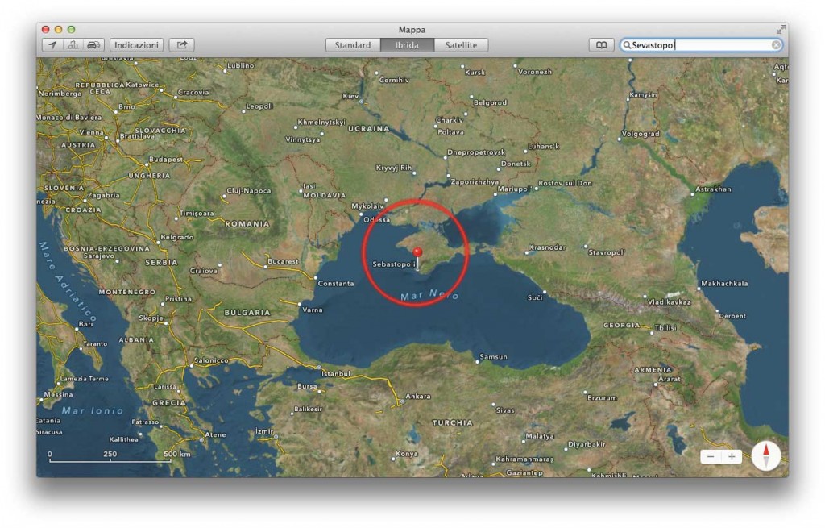The image size is (825, 528).
Task: Click the Belgrado city label
Action: [x=176, y=238]
